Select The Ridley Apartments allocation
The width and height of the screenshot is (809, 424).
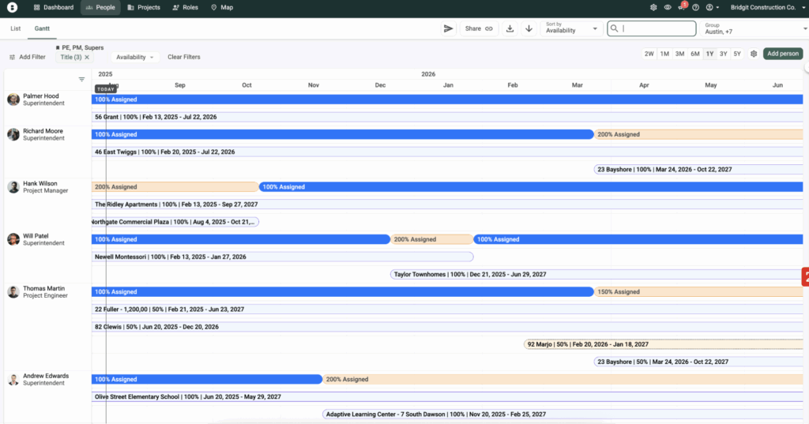coord(447,204)
